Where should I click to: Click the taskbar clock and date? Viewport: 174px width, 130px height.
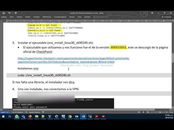coord(169,116)
